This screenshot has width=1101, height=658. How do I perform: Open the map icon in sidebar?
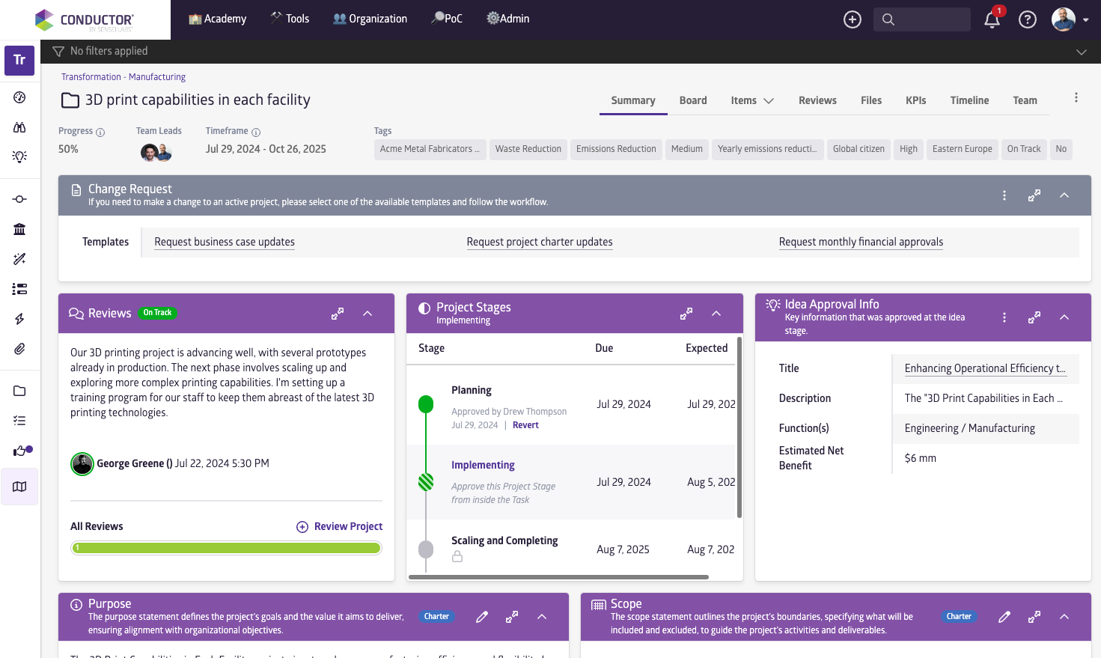coord(19,487)
